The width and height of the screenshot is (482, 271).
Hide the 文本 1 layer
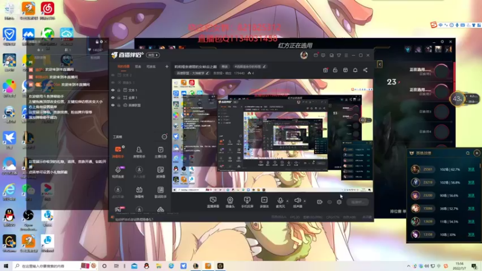113,90
